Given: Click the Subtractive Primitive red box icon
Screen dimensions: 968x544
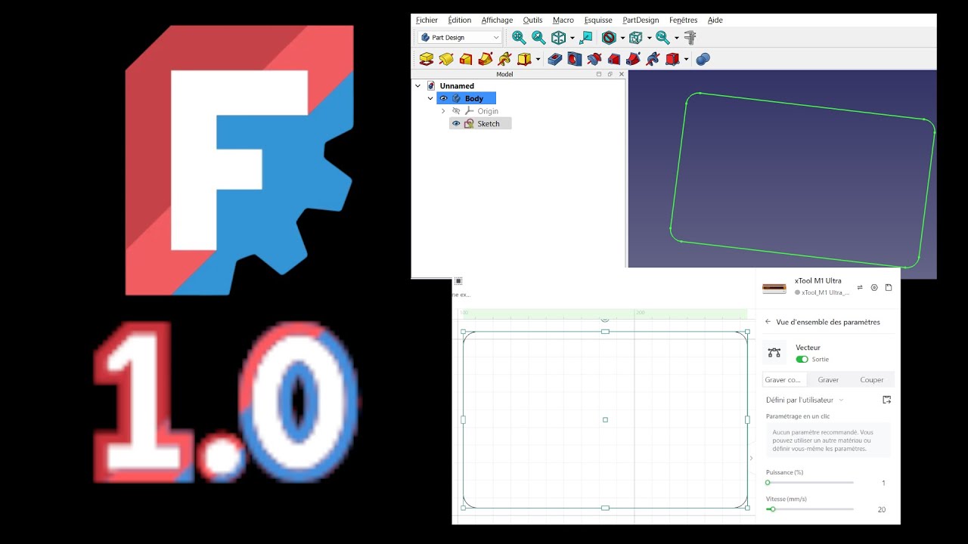Looking at the screenshot, I should [x=672, y=59].
